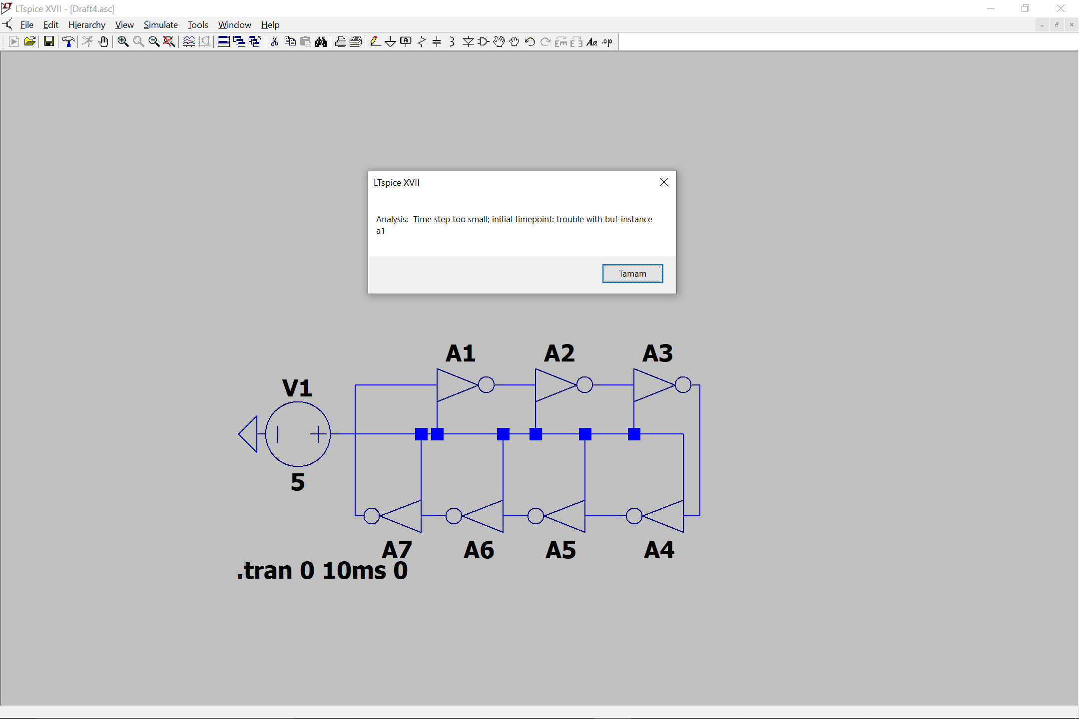Zoom in on the schematic
Viewport: 1079px width, 719px height.
pyautogui.click(x=123, y=41)
